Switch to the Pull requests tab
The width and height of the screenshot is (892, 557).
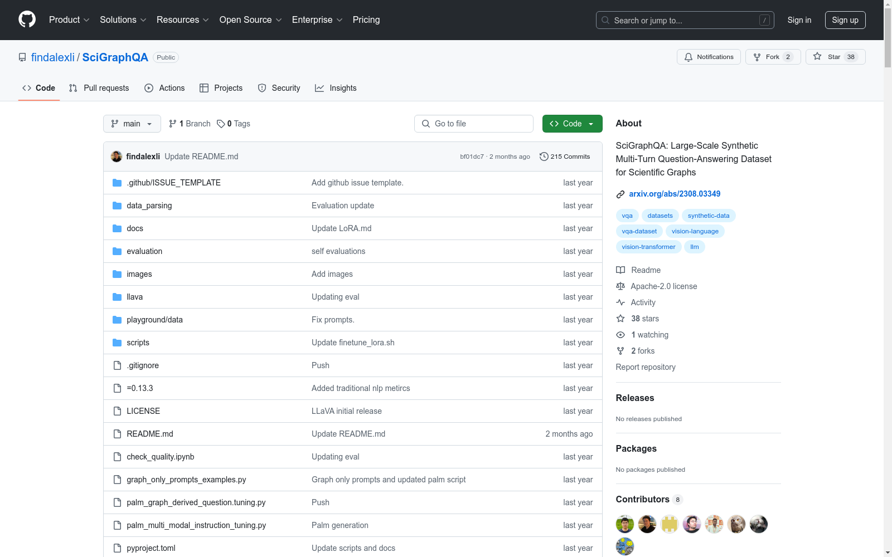tap(99, 88)
